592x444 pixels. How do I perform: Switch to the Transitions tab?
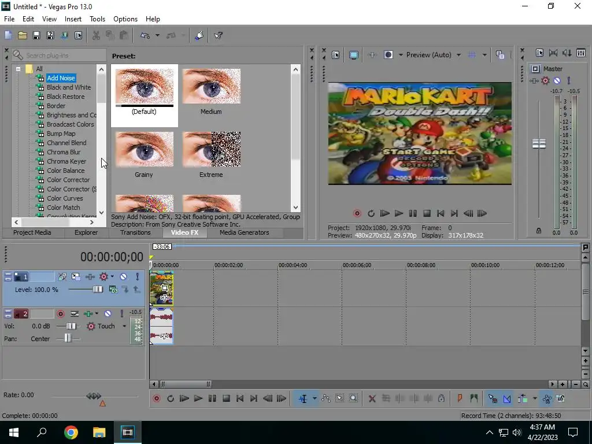[x=135, y=232]
